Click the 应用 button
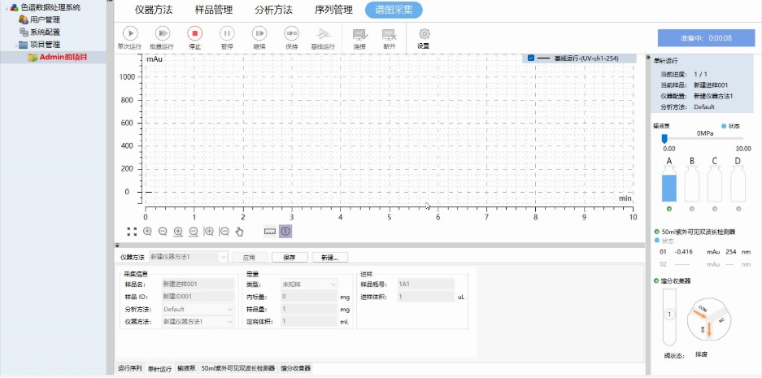The width and height of the screenshot is (762, 378). click(250, 258)
